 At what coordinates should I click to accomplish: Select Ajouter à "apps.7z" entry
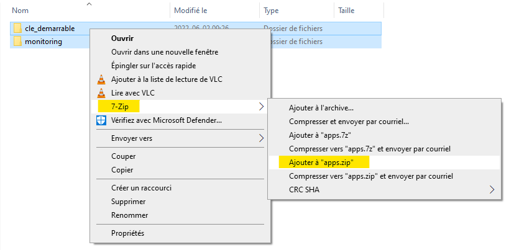click(320, 135)
